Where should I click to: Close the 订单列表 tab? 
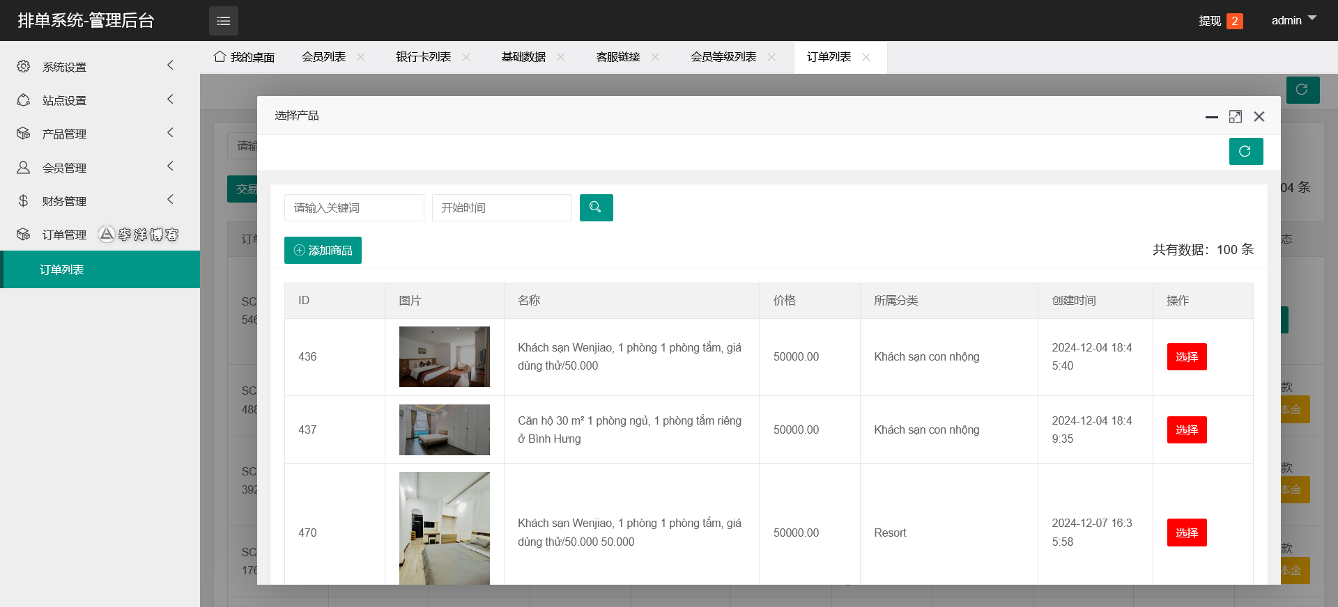point(866,57)
